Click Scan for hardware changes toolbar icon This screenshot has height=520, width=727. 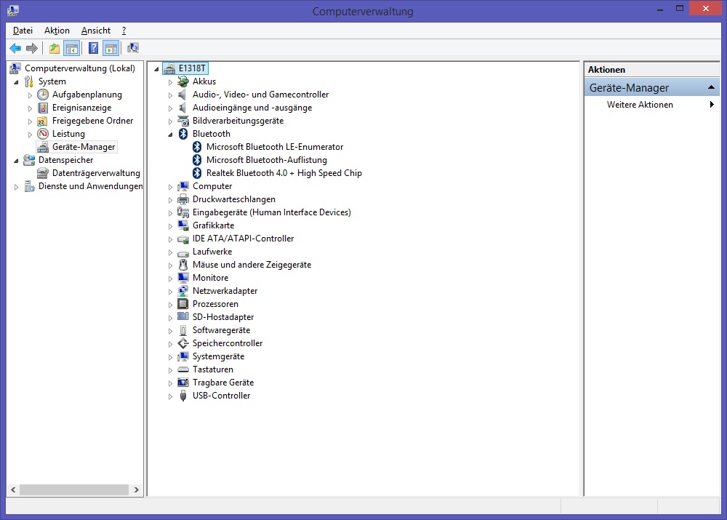(x=132, y=48)
